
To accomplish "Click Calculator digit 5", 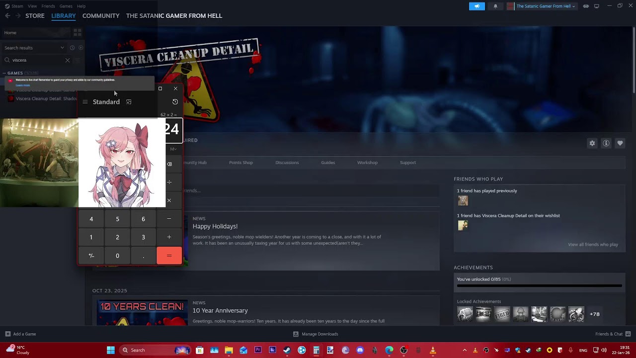I will coord(117,219).
